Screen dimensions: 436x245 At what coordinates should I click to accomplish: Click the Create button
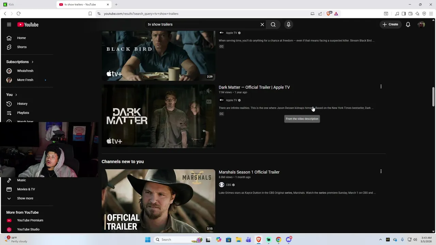[x=390, y=24]
